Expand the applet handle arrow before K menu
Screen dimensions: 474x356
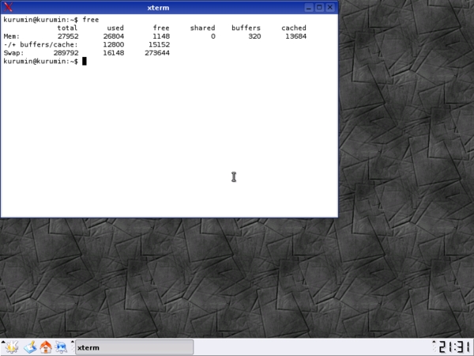click(x=2, y=342)
